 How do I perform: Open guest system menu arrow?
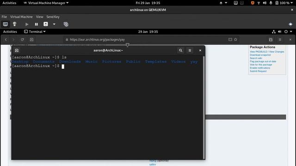point(291,32)
